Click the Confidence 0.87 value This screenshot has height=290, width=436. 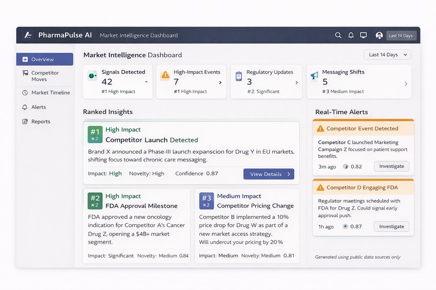(x=212, y=173)
